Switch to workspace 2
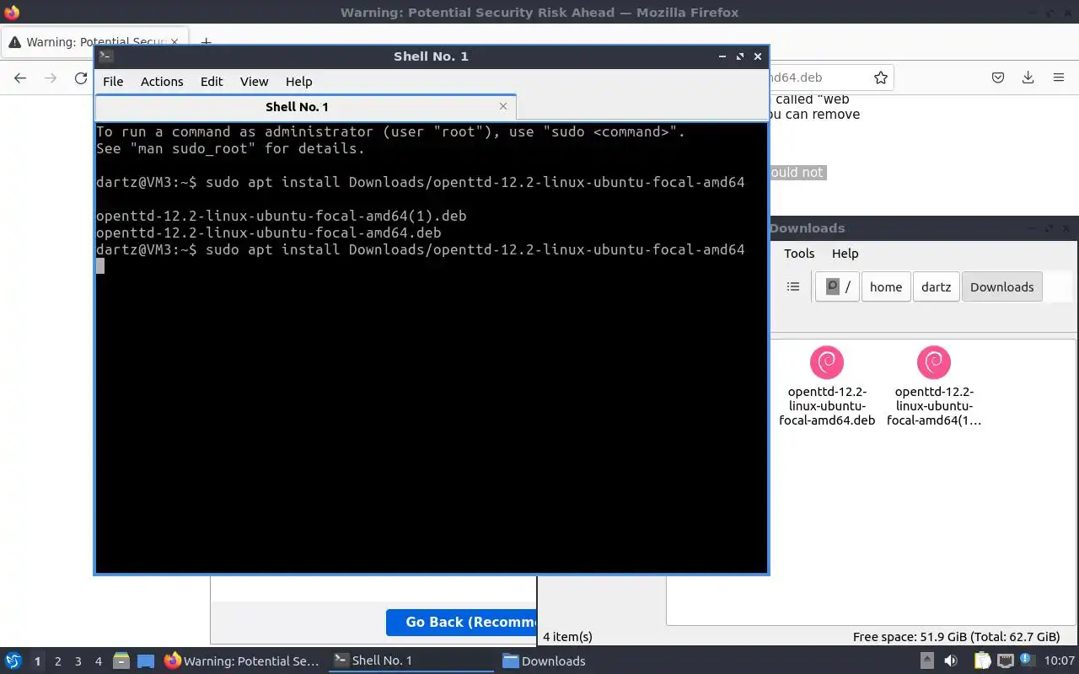The height and width of the screenshot is (674, 1079). click(x=58, y=661)
